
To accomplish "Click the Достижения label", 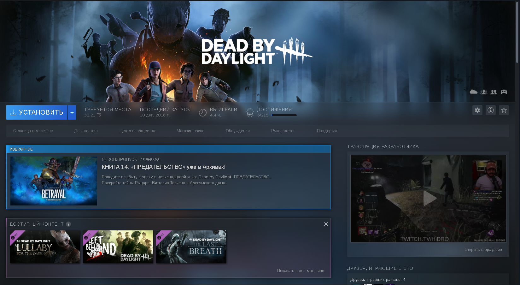I will (274, 110).
